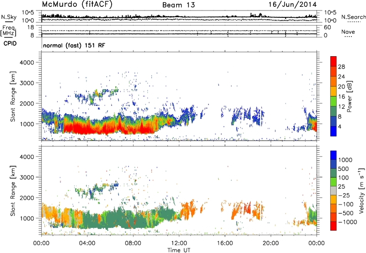Click the Power color bar segment between 4 and 8
Viewport: 366px width, 253px height.
point(334,121)
